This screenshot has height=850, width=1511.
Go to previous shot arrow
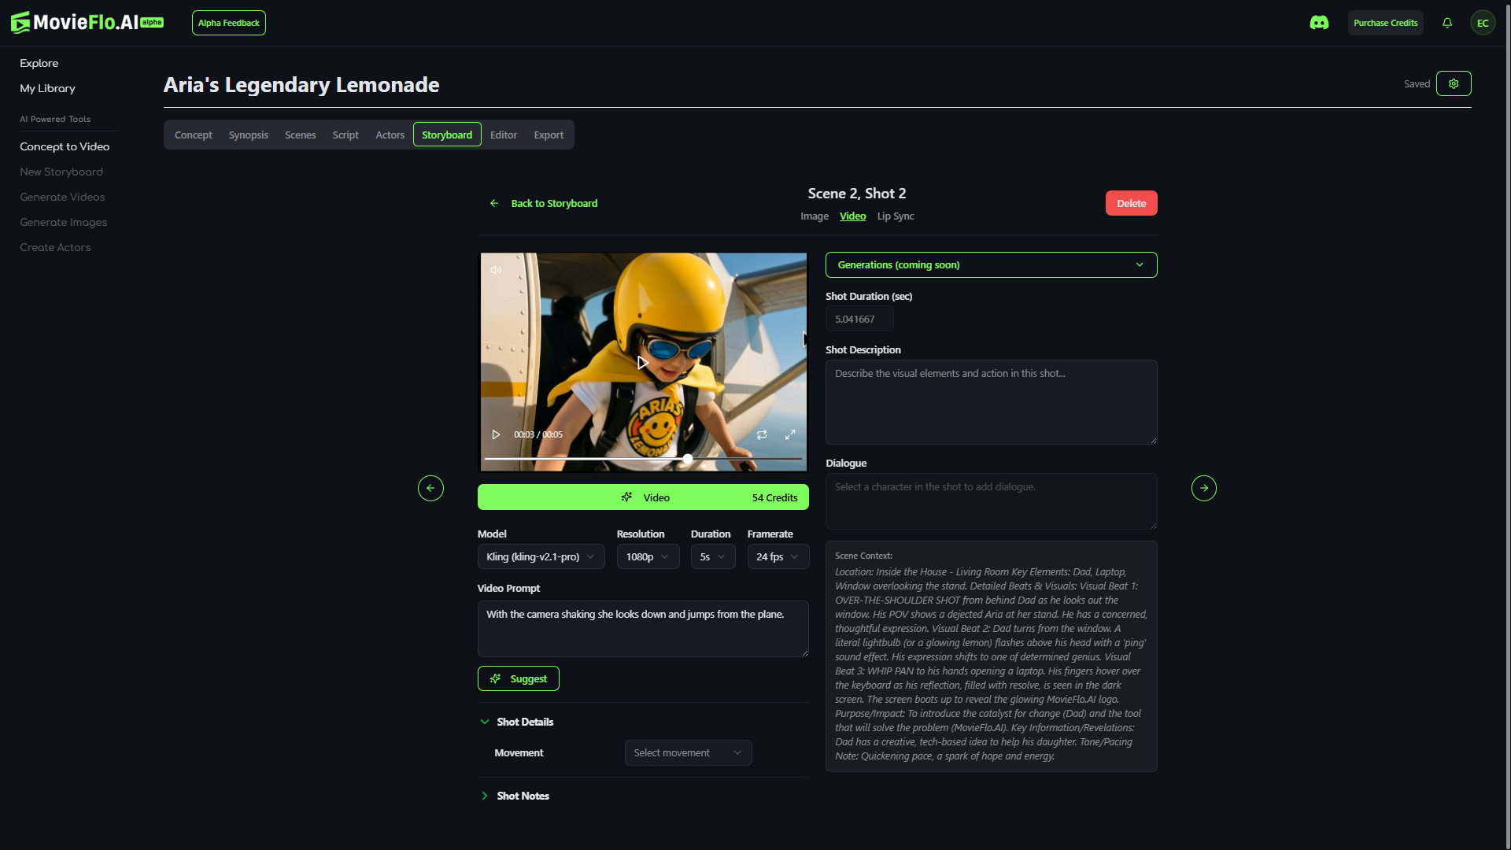coord(430,488)
